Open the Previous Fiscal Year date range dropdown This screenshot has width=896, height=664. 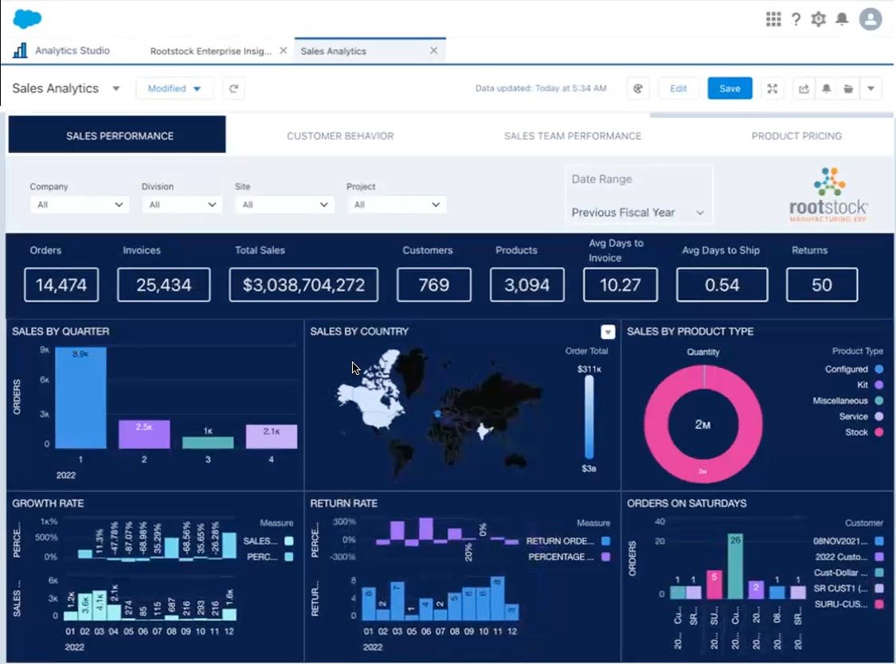coord(637,213)
